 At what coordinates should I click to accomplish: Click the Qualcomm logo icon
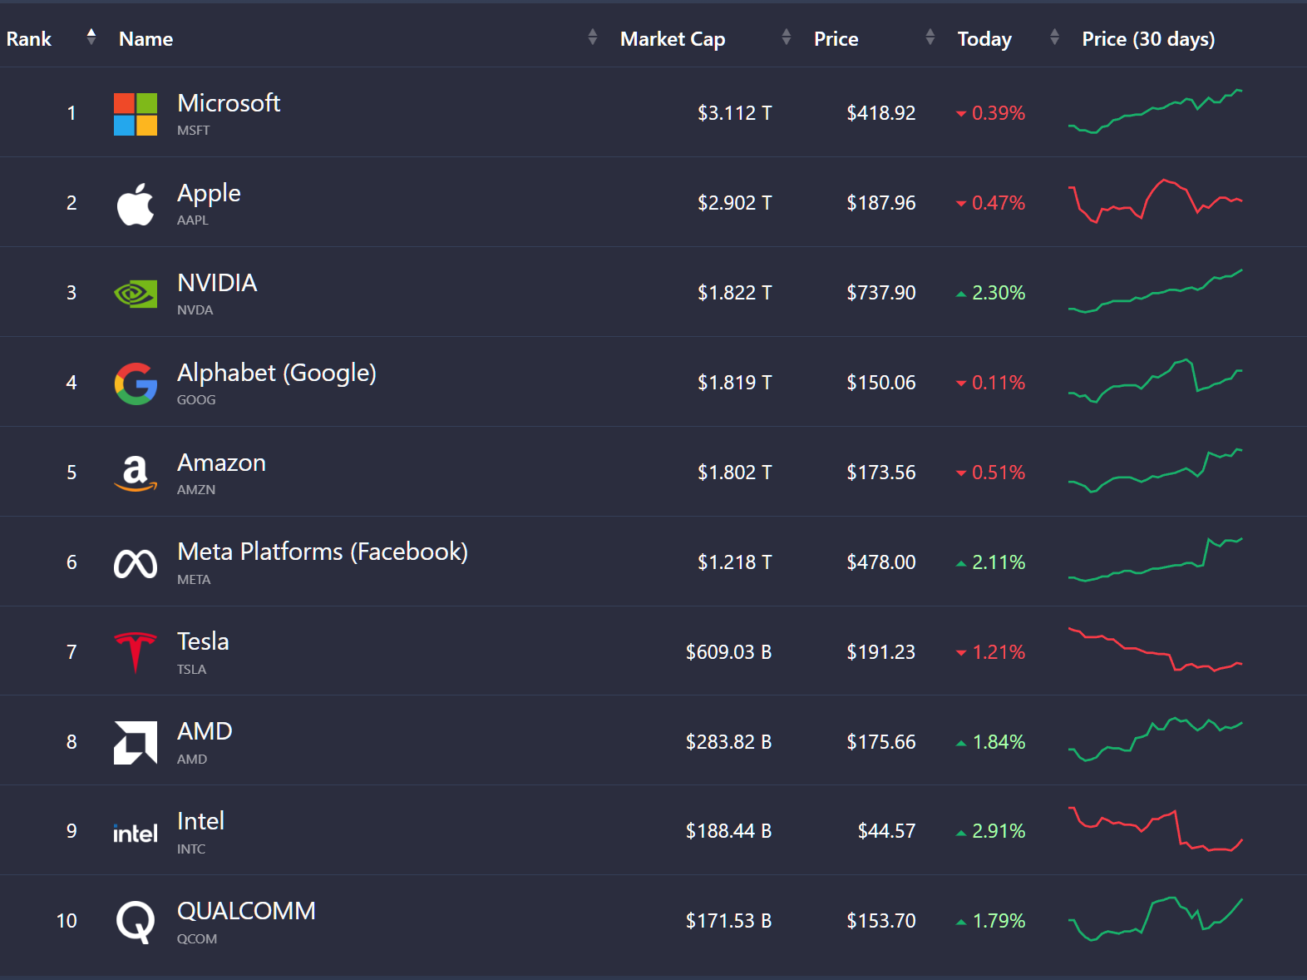click(136, 922)
